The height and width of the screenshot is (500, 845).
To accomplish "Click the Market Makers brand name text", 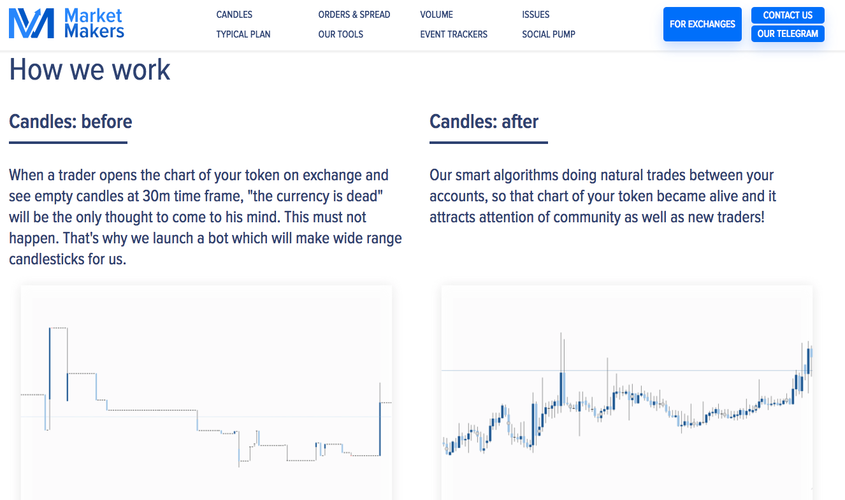I will pyautogui.click(x=94, y=24).
